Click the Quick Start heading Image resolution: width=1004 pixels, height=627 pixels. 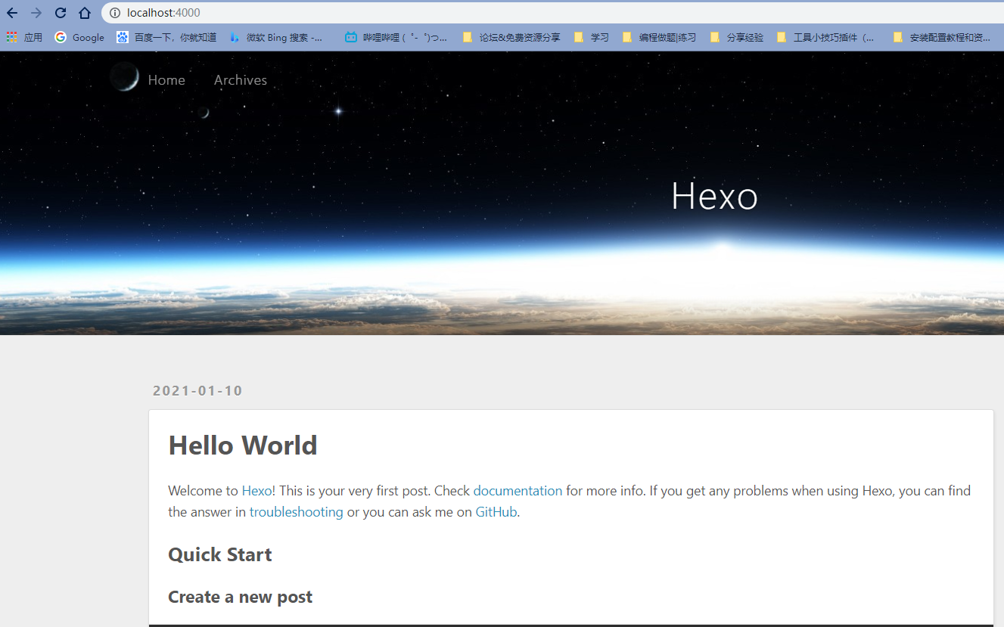(220, 555)
